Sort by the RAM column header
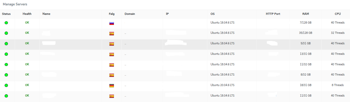Screen dimensions: 350x105 click(306, 14)
